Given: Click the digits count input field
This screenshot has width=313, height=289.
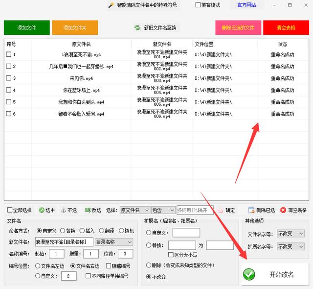Looking at the screenshot, I should (125, 254).
